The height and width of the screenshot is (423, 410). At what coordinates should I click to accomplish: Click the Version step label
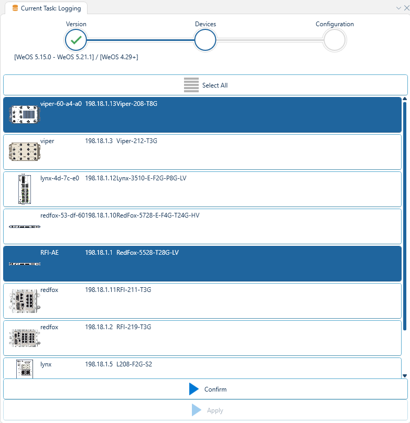tap(76, 24)
